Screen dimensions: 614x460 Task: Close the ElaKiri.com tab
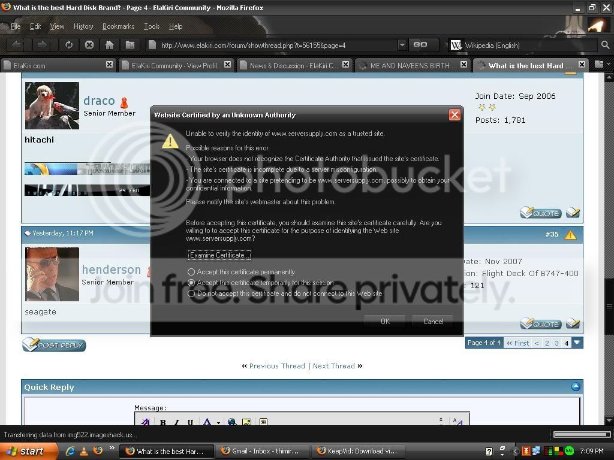click(x=109, y=65)
